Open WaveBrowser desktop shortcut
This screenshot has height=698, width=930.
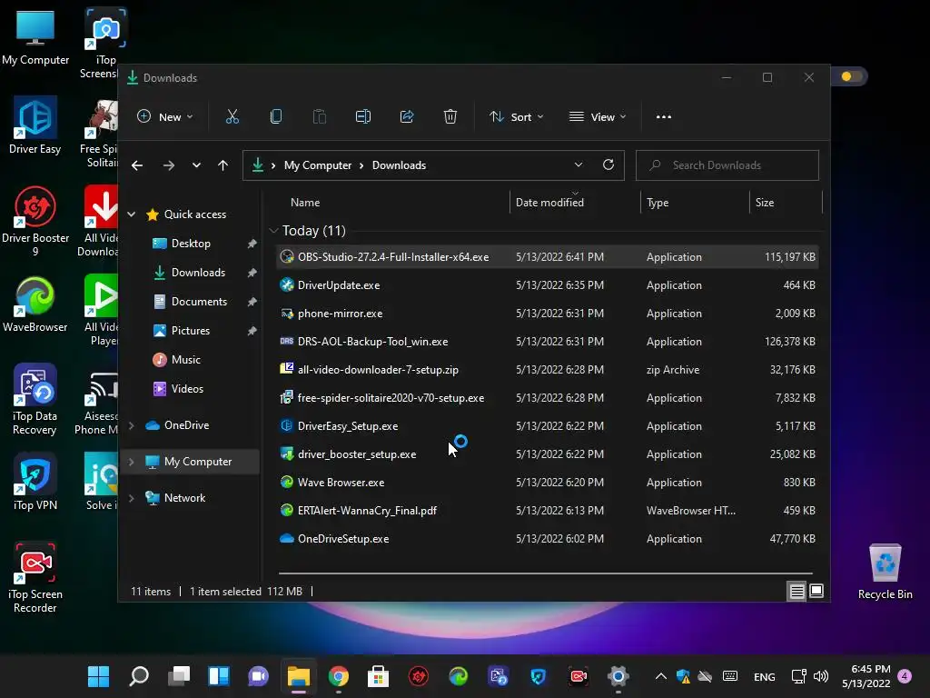click(x=35, y=304)
